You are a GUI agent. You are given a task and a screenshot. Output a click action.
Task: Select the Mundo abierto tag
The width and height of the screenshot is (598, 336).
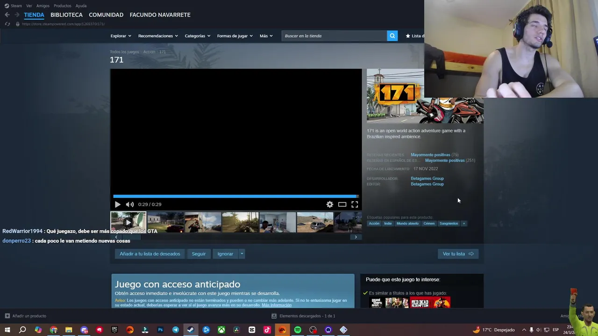[407, 224]
